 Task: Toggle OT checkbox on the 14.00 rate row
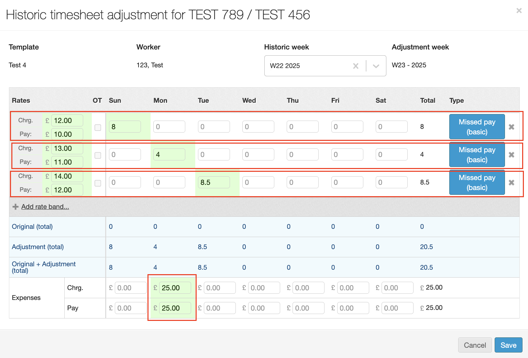click(98, 183)
